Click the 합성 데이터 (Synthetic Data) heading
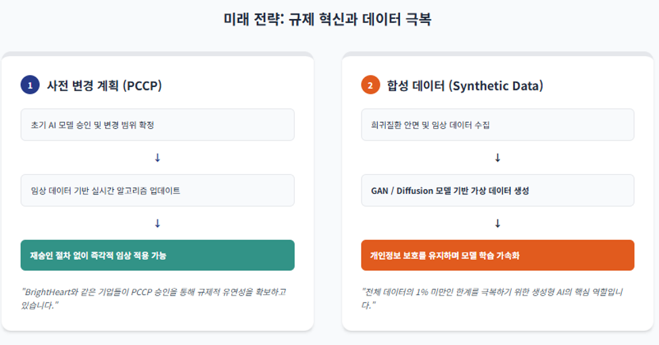The width and height of the screenshot is (659, 345). 465,86
